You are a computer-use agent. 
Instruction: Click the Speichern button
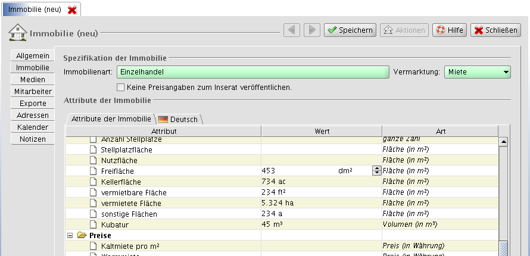tap(350, 30)
